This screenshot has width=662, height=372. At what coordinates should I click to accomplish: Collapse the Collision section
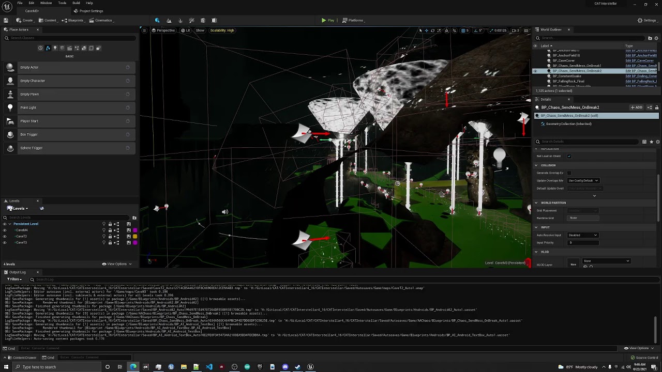click(x=536, y=165)
